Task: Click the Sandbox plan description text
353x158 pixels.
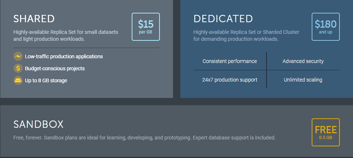Action: [x=144, y=138]
